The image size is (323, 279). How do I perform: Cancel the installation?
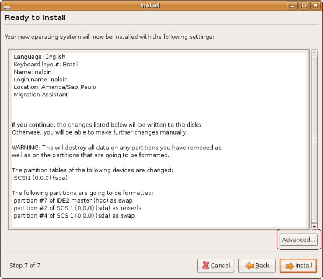pyautogui.click(x=215, y=266)
